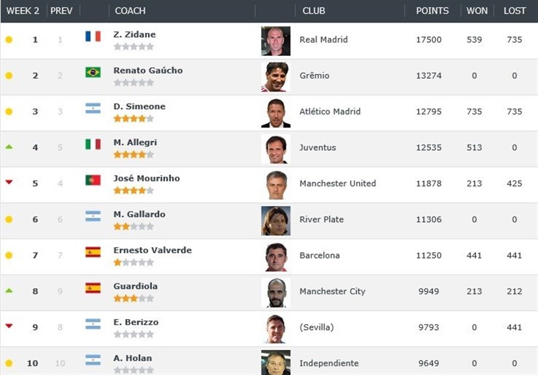Viewport: 538px width, 375px height.
Task: Click the COACH column header
Action: (130, 11)
